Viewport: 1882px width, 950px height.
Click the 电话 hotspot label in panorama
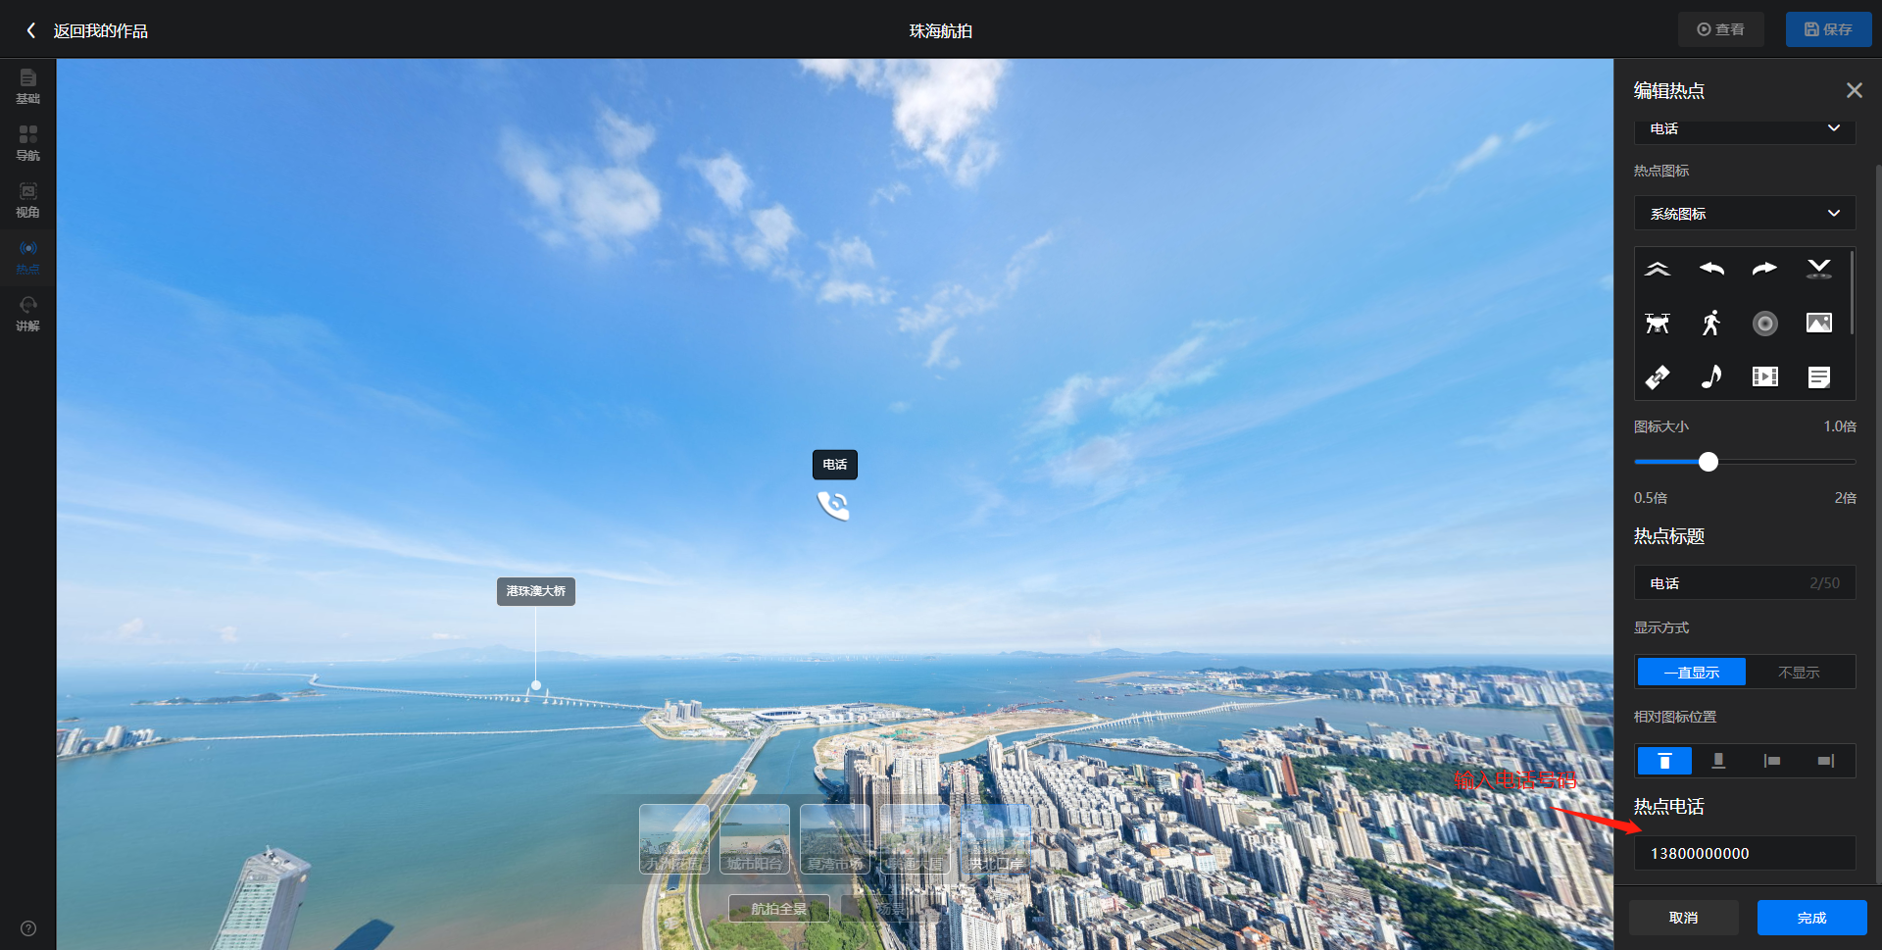[835, 465]
